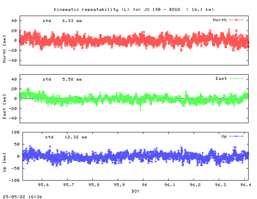Screen dimensions: 257x199
Task: Click the 'DOY' x-axis label
Action: pyautogui.click(x=135, y=191)
